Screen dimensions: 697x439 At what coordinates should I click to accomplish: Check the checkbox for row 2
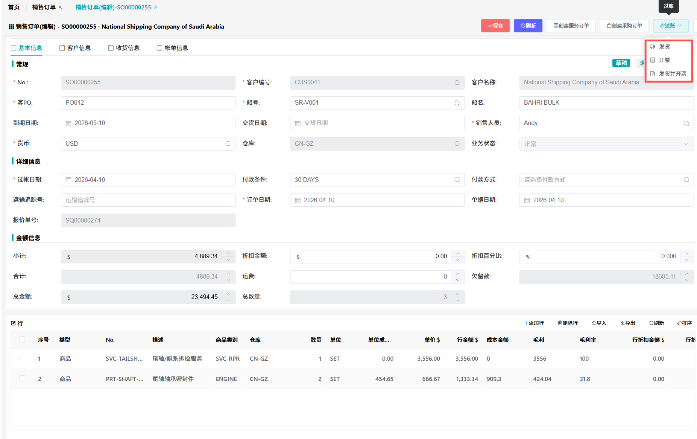click(x=22, y=379)
